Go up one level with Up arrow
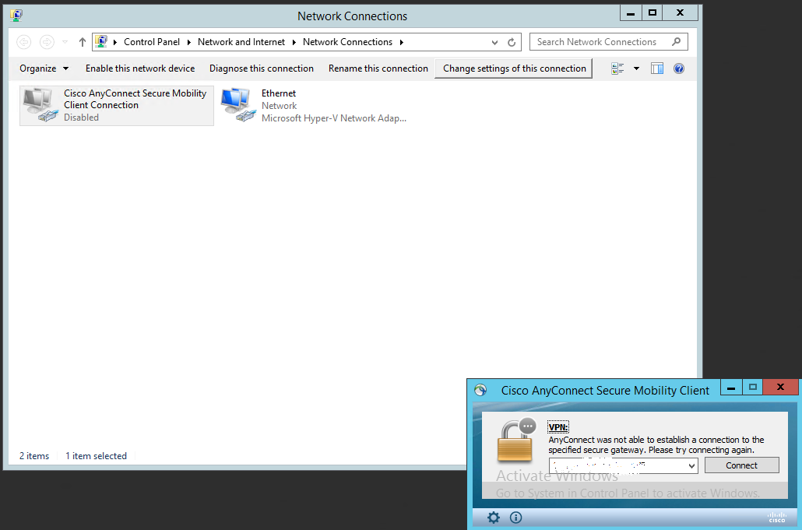 [83, 42]
